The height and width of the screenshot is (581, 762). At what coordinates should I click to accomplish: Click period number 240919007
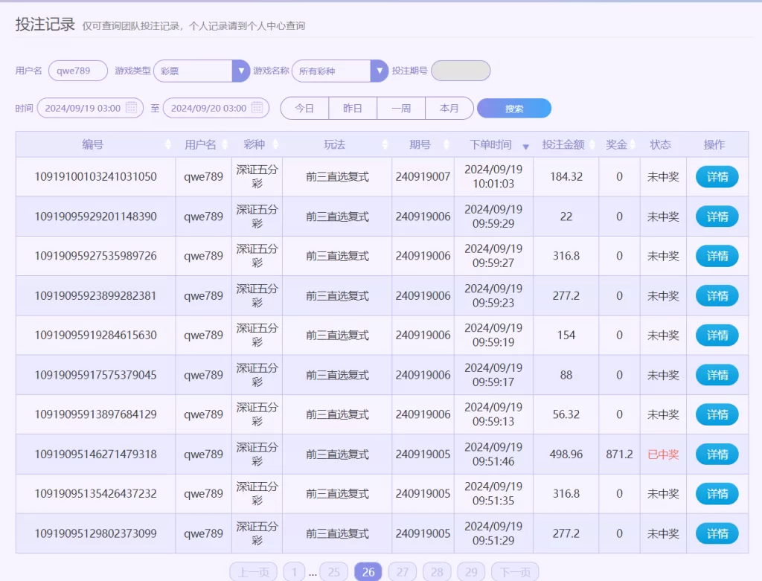(423, 177)
